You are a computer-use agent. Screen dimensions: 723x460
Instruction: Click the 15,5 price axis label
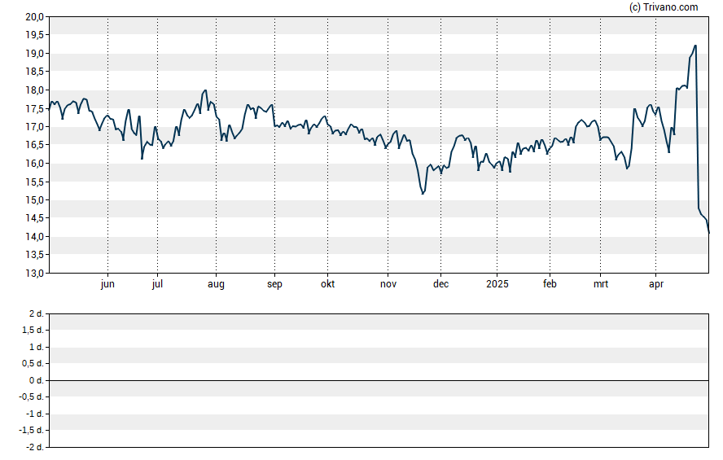coord(34,182)
